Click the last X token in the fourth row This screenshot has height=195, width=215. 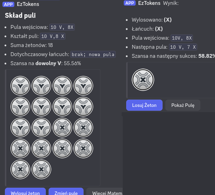[x=84, y=149]
